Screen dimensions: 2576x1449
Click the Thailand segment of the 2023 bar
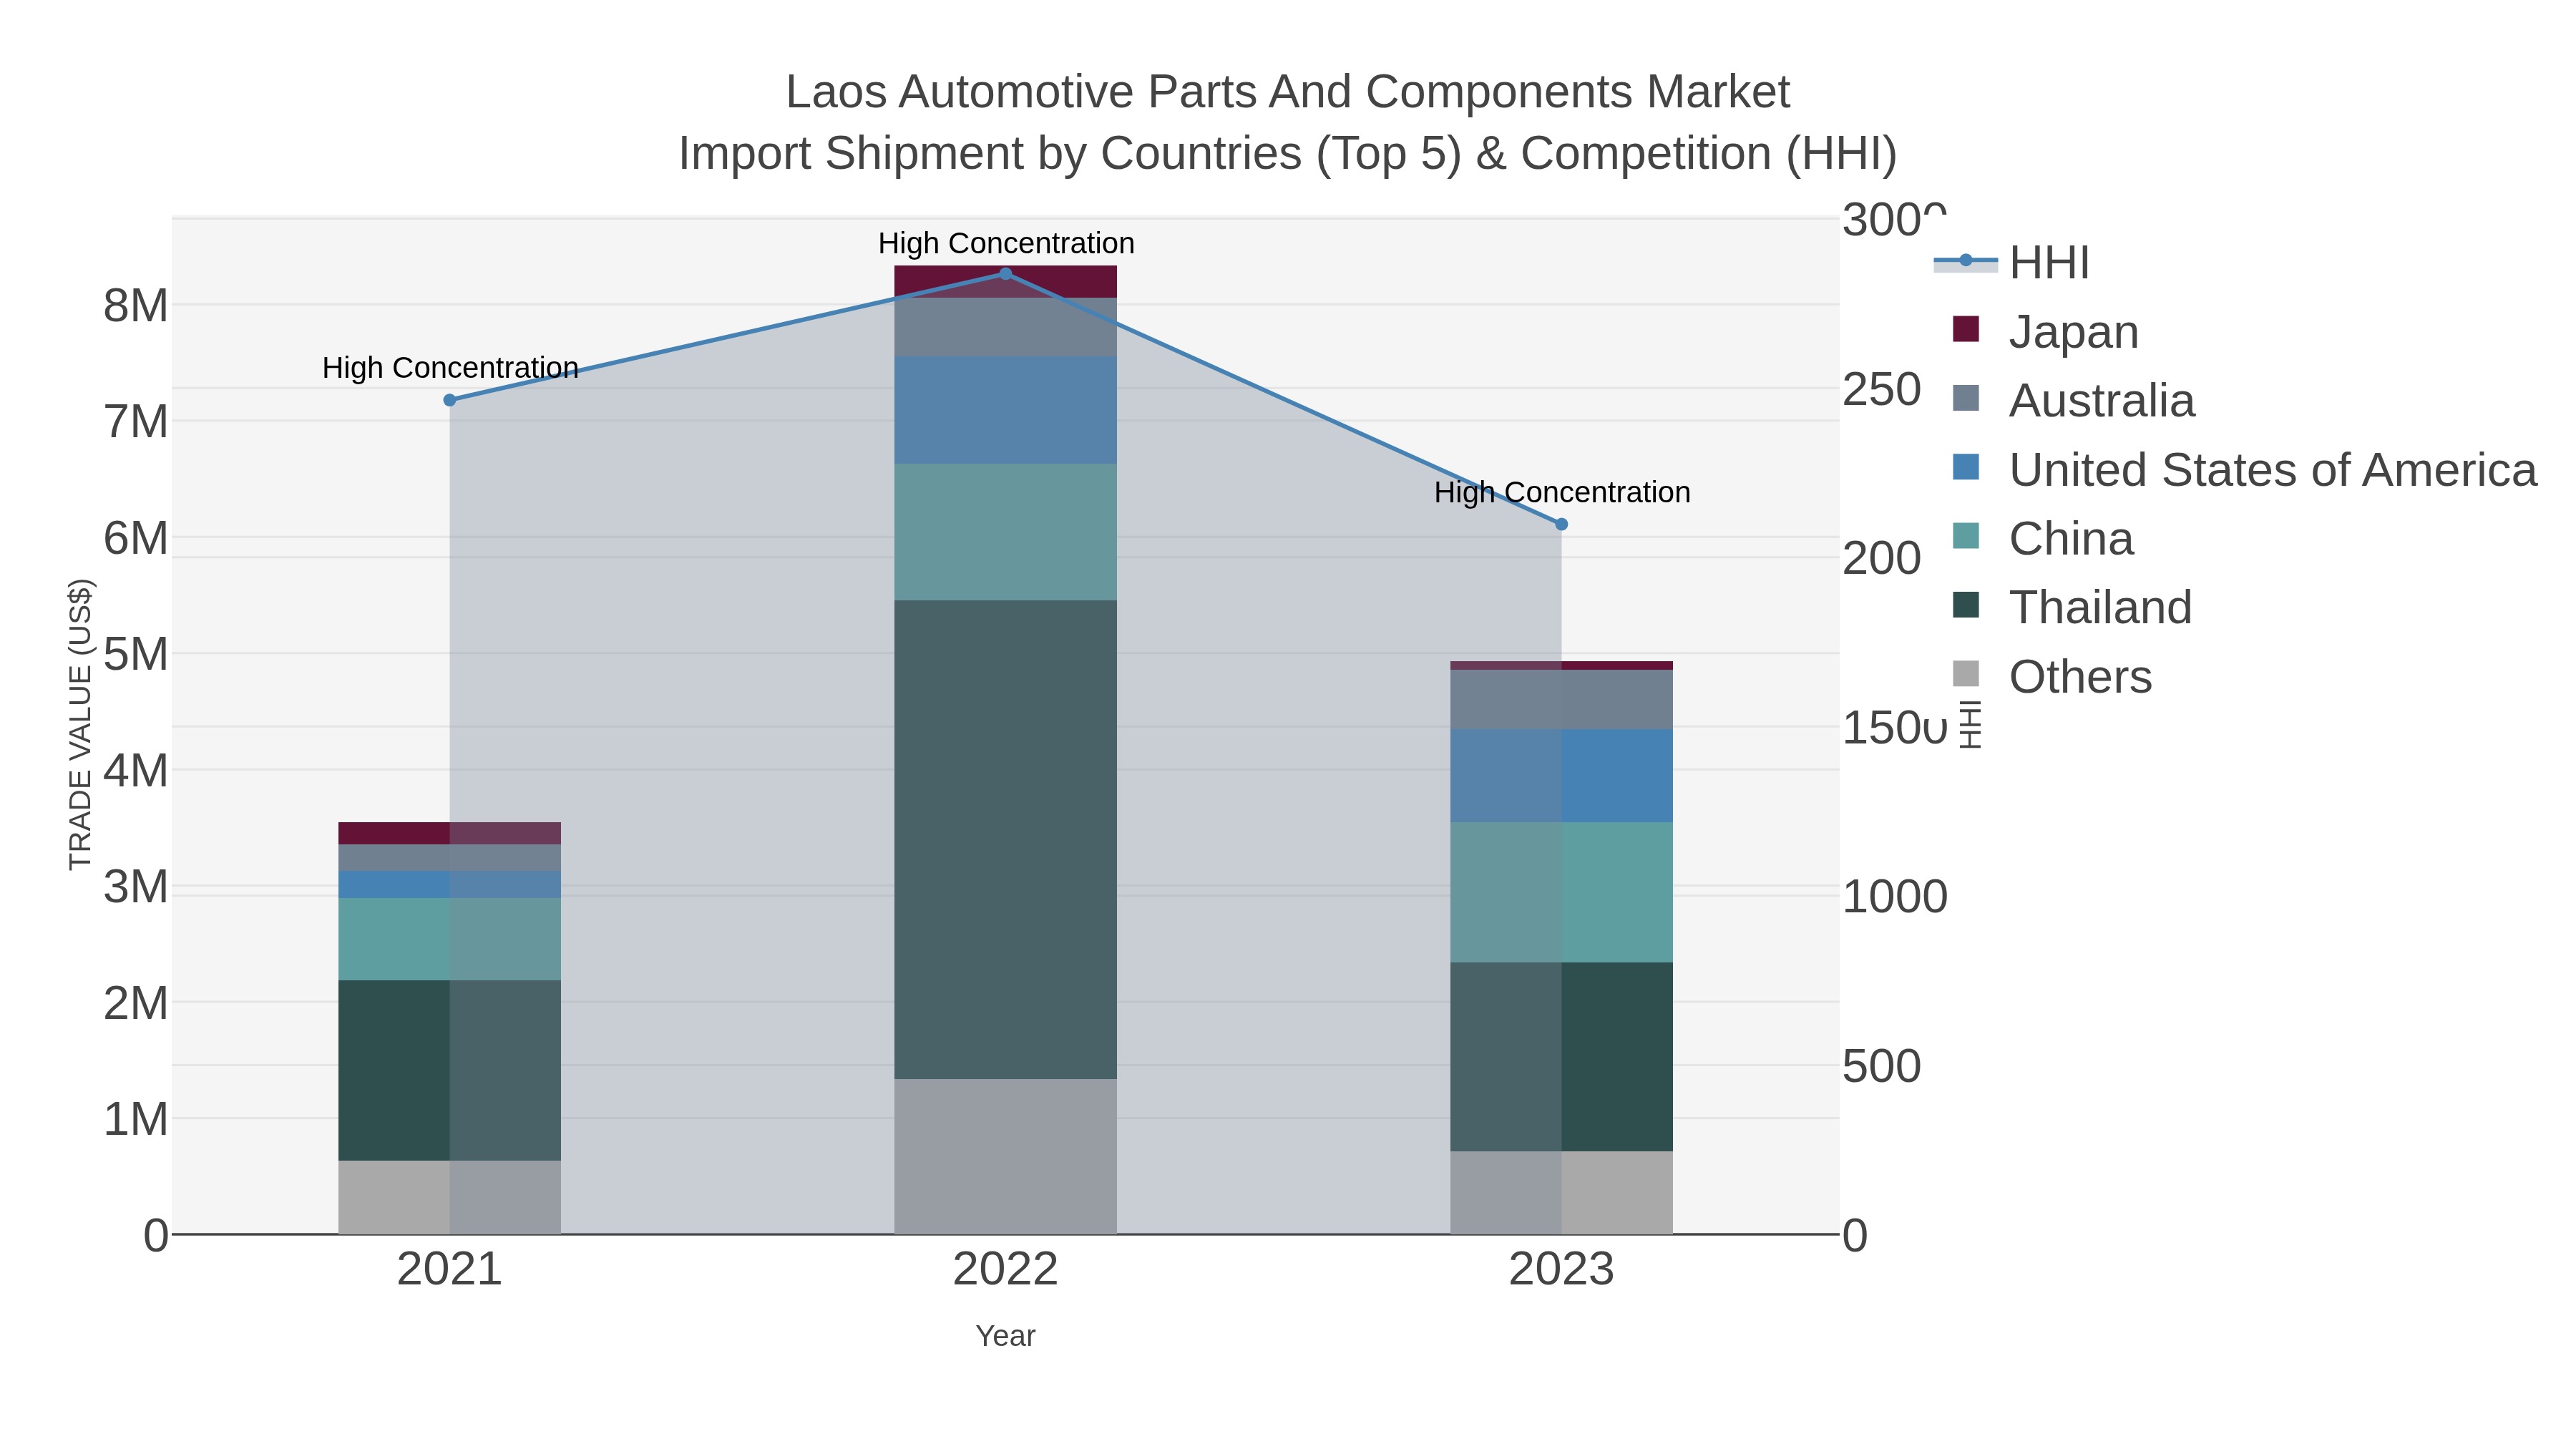point(1561,1057)
